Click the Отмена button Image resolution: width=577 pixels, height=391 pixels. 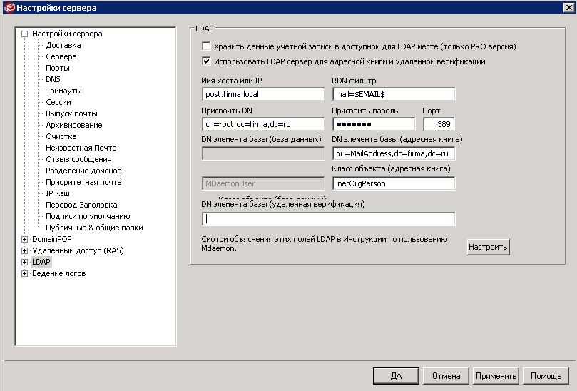click(x=446, y=376)
